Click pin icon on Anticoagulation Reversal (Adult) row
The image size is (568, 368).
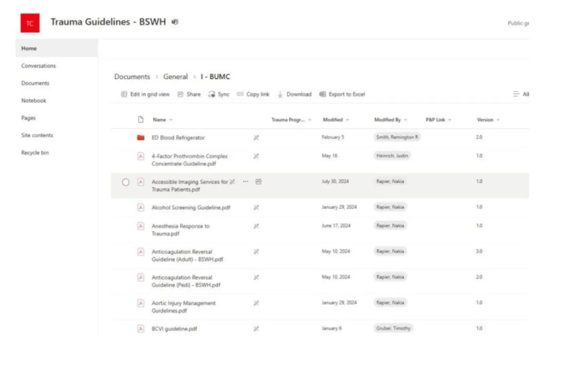pos(256,252)
